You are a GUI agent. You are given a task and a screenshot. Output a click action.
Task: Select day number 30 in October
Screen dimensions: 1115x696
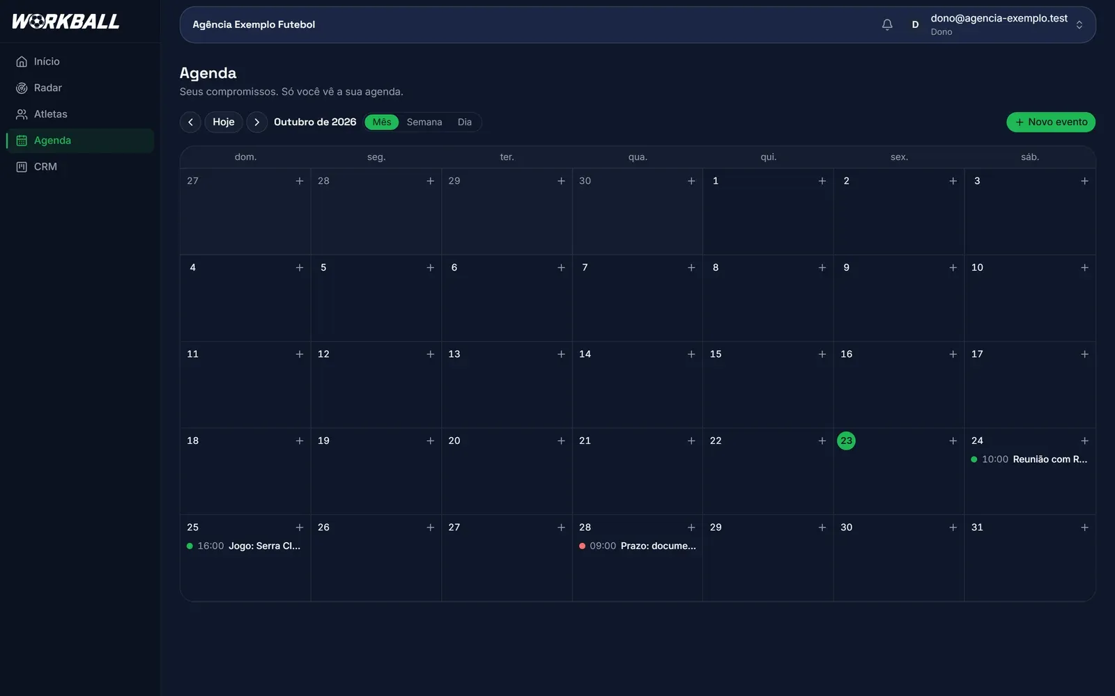point(846,528)
